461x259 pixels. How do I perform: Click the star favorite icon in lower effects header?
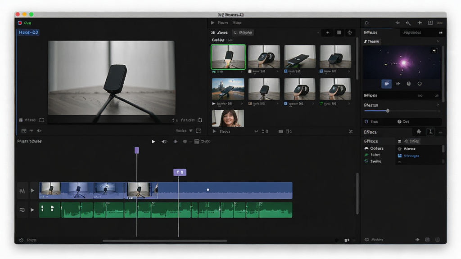tap(419, 132)
